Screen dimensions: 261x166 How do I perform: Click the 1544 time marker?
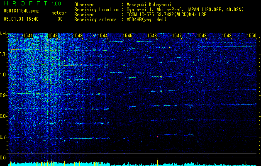pyautogui.click(x=103, y=36)
